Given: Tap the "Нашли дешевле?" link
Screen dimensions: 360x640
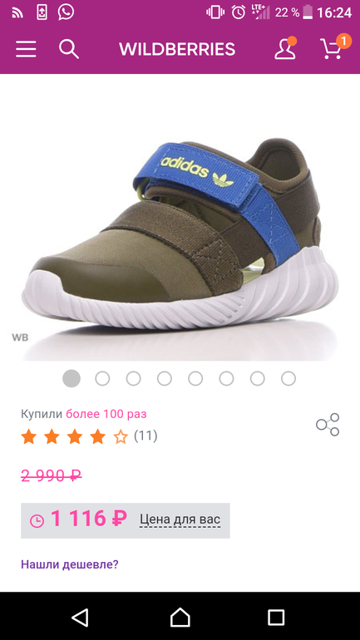Looking at the screenshot, I should click(x=70, y=564).
